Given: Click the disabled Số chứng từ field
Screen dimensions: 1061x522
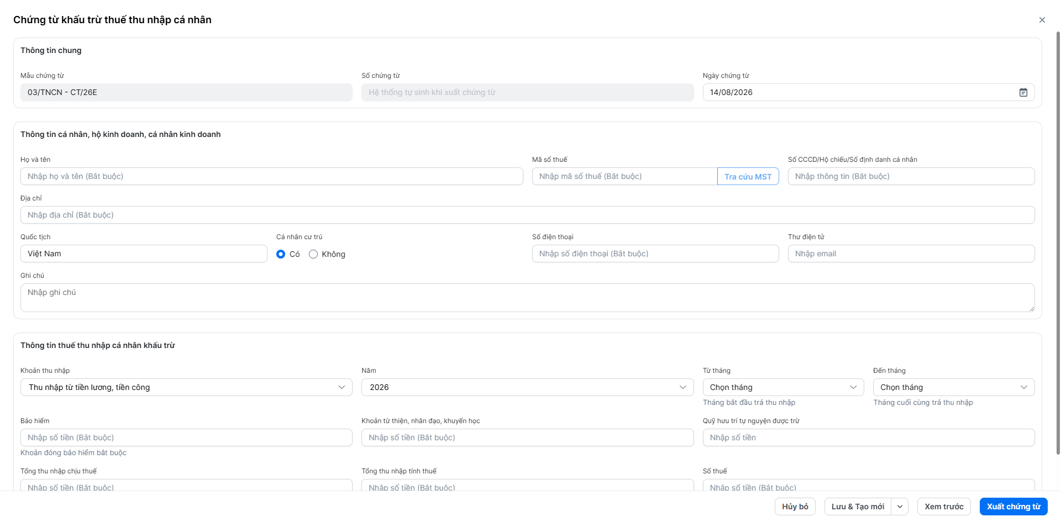Looking at the screenshot, I should point(528,92).
